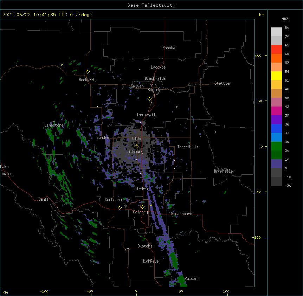The image size is (303, 296).
Task: Click the white asterisk marker east of Innisfail
Action: click(x=176, y=107)
